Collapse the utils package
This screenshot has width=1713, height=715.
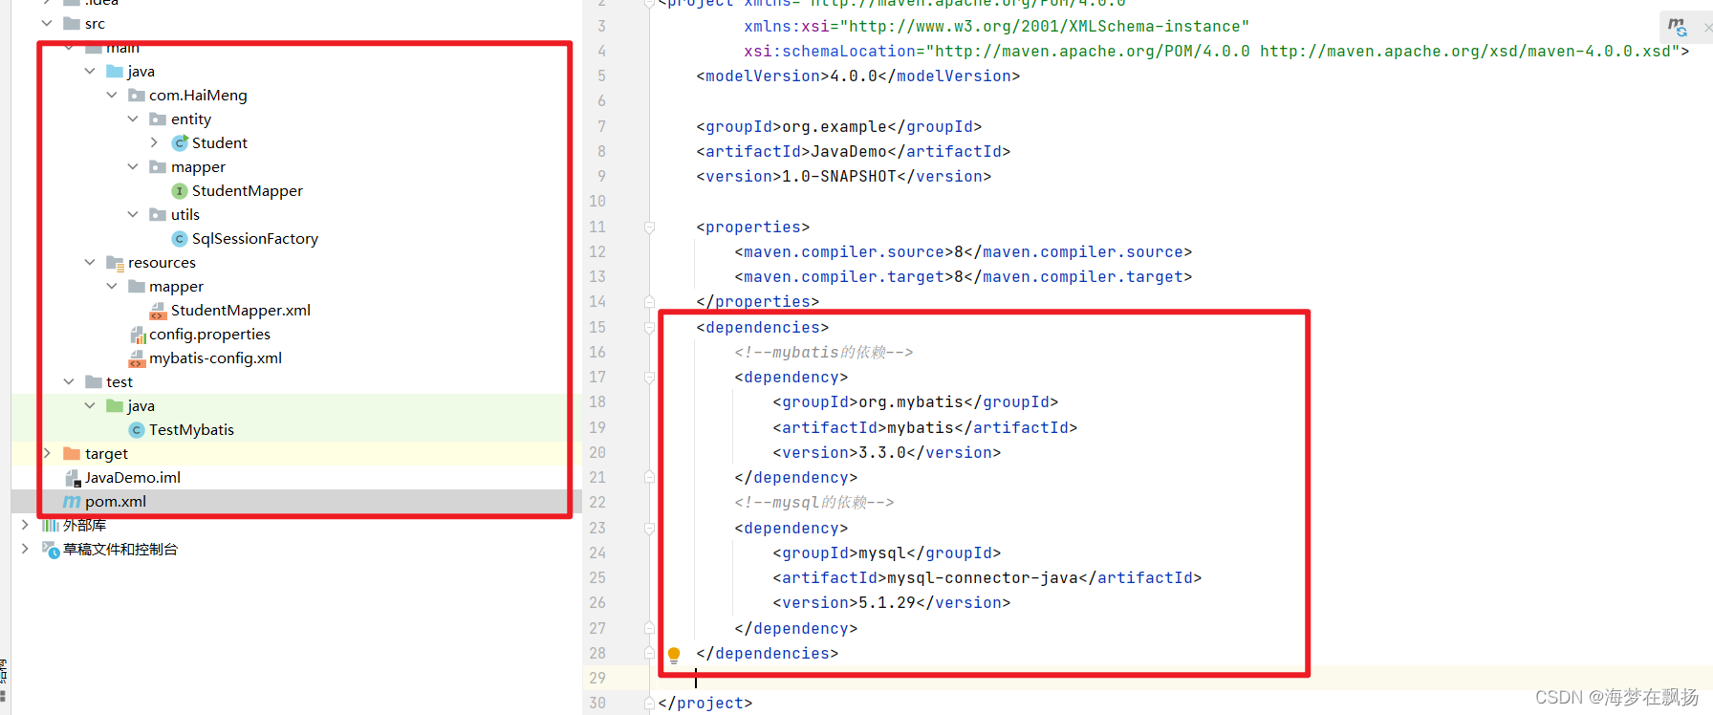pyautogui.click(x=133, y=214)
